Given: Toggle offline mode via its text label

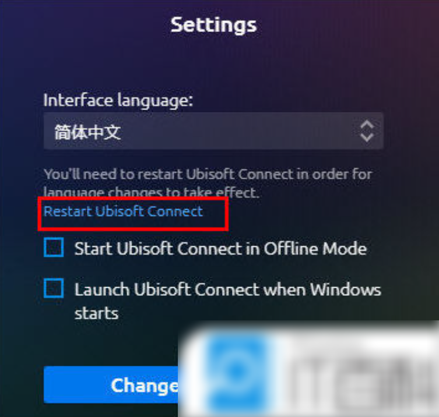Looking at the screenshot, I should coord(220,248).
